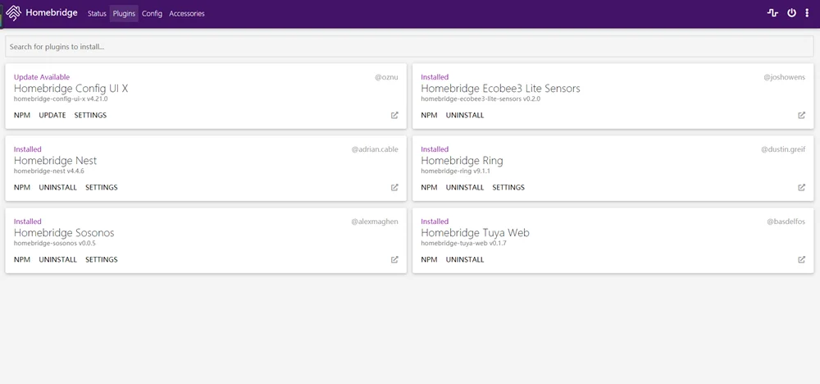Click the Homebridge title text
The height and width of the screenshot is (384, 820).
click(x=51, y=13)
